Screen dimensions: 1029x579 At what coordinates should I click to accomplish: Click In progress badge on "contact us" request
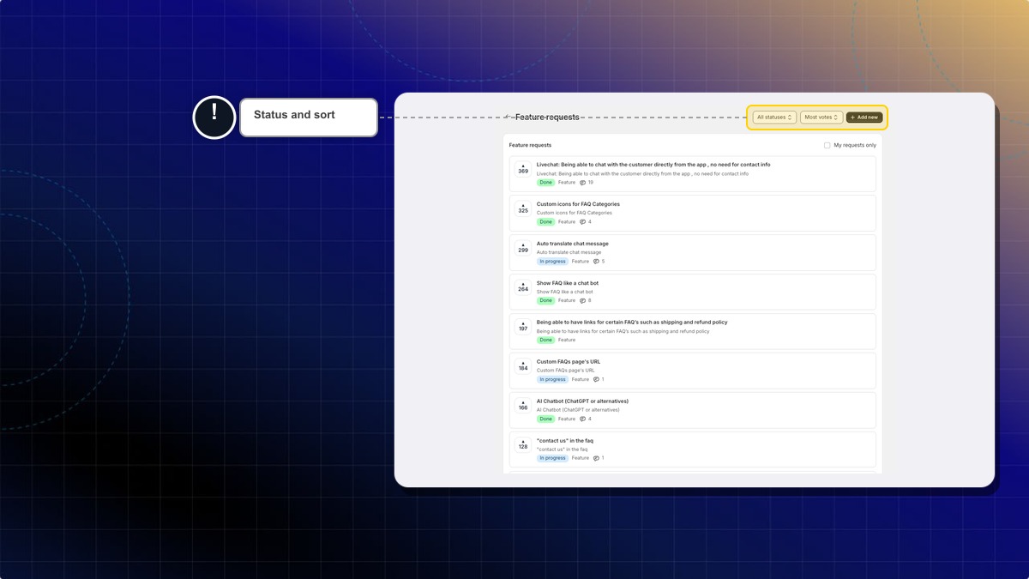[552, 459]
